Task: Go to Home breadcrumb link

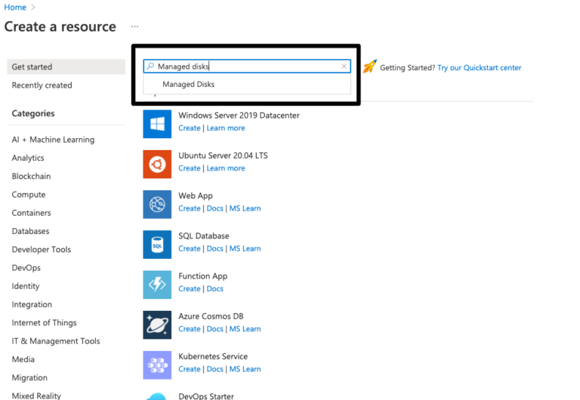Action: (x=15, y=7)
